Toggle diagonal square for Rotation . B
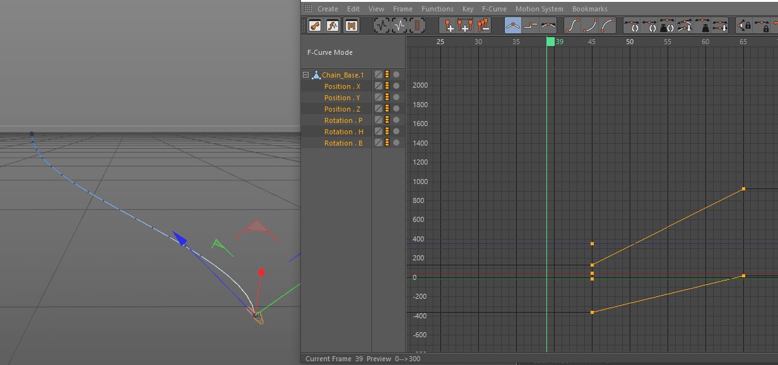The height and width of the screenshot is (365, 778). tap(379, 143)
